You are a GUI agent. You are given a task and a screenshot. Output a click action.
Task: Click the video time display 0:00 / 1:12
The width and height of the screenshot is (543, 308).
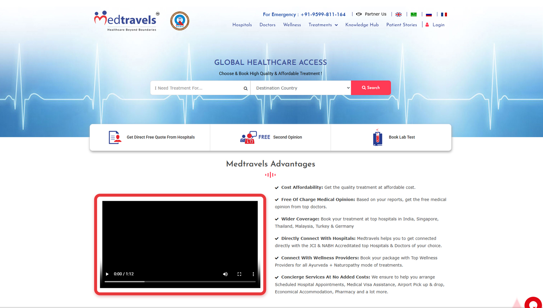(x=124, y=274)
